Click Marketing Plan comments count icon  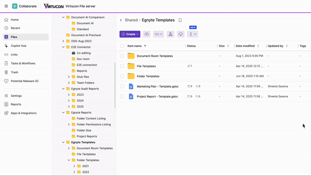190,86
